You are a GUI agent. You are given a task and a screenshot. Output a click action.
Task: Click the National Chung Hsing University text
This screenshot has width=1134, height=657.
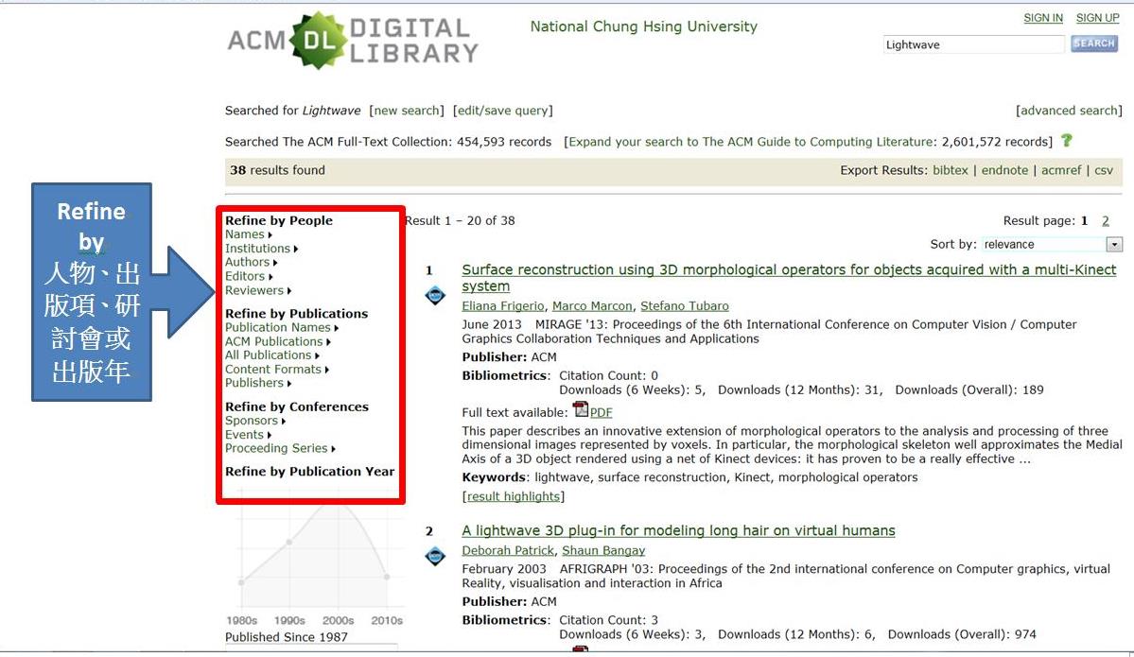644,26
